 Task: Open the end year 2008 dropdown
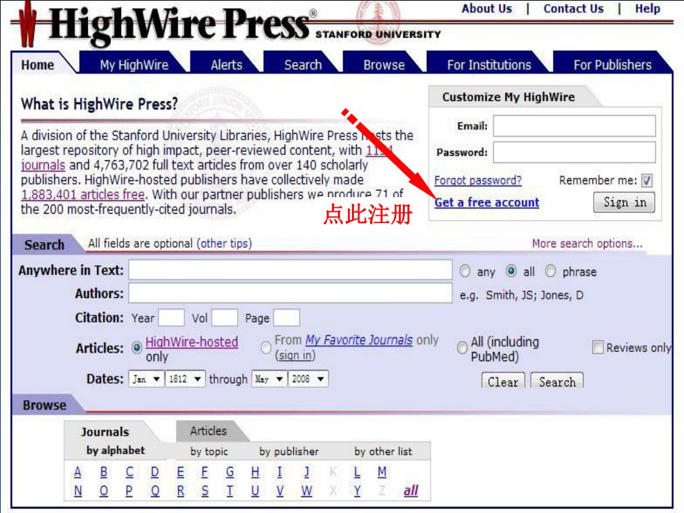point(308,379)
